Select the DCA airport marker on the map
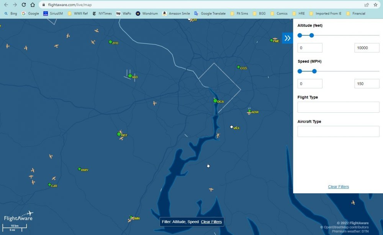Screen dimensions: 383x235 click(x=216, y=100)
